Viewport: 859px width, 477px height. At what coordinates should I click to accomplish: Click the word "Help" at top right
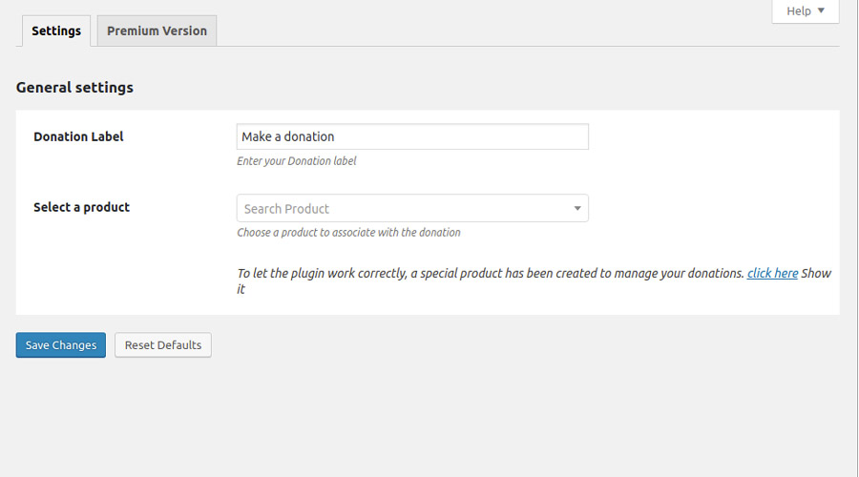pyautogui.click(x=799, y=10)
